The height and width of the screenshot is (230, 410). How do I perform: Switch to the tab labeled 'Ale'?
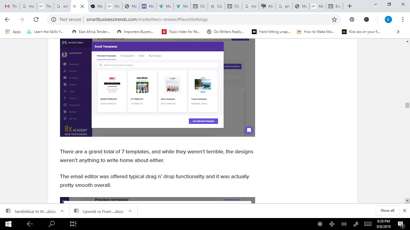click(268, 6)
